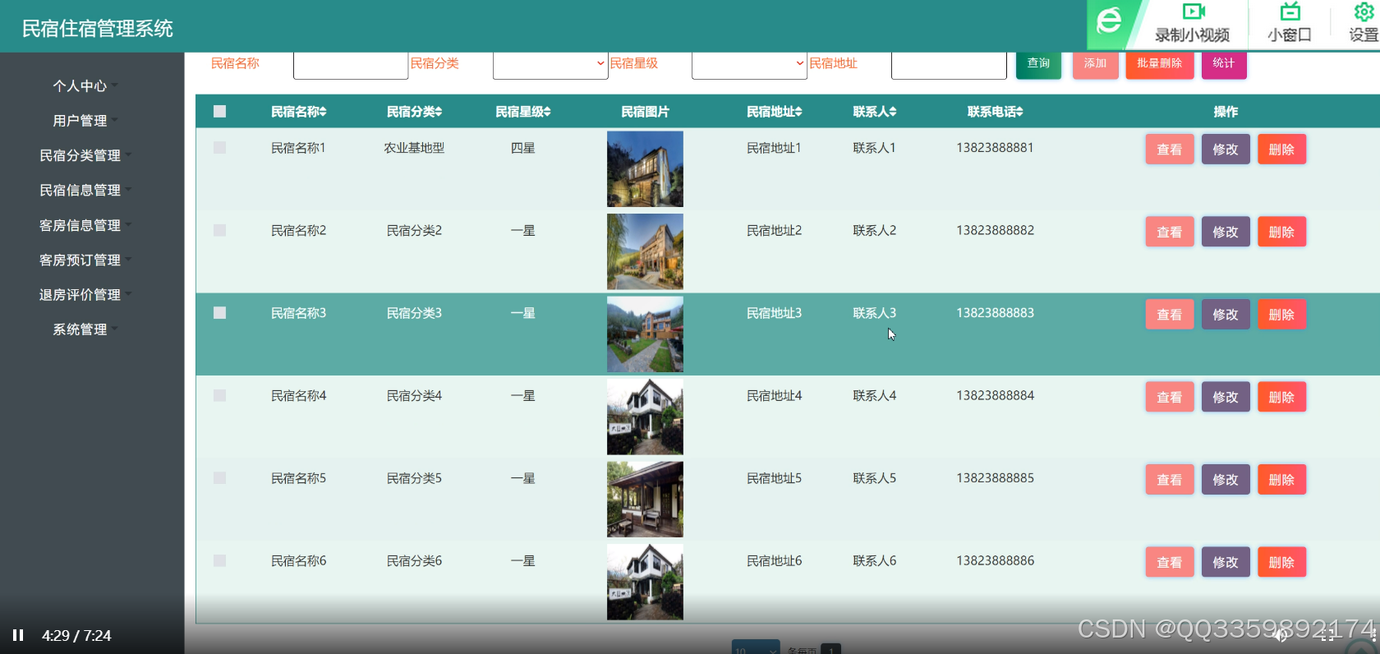Open the 民宿名称1 photo thumbnail
Viewport: 1380px width, 654px height.
[x=645, y=169]
